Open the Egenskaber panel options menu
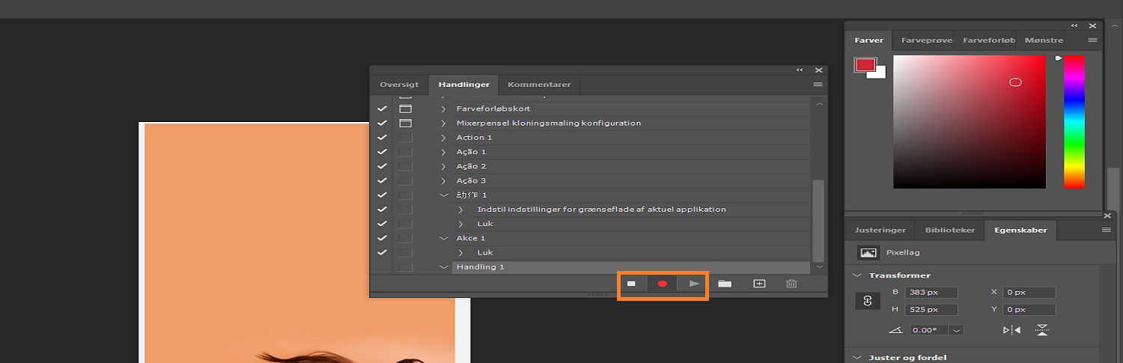1123x363 pixels. point(1107,230)
